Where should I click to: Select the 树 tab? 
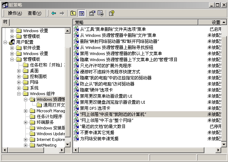pyautogui.click(x=5, y=22)
